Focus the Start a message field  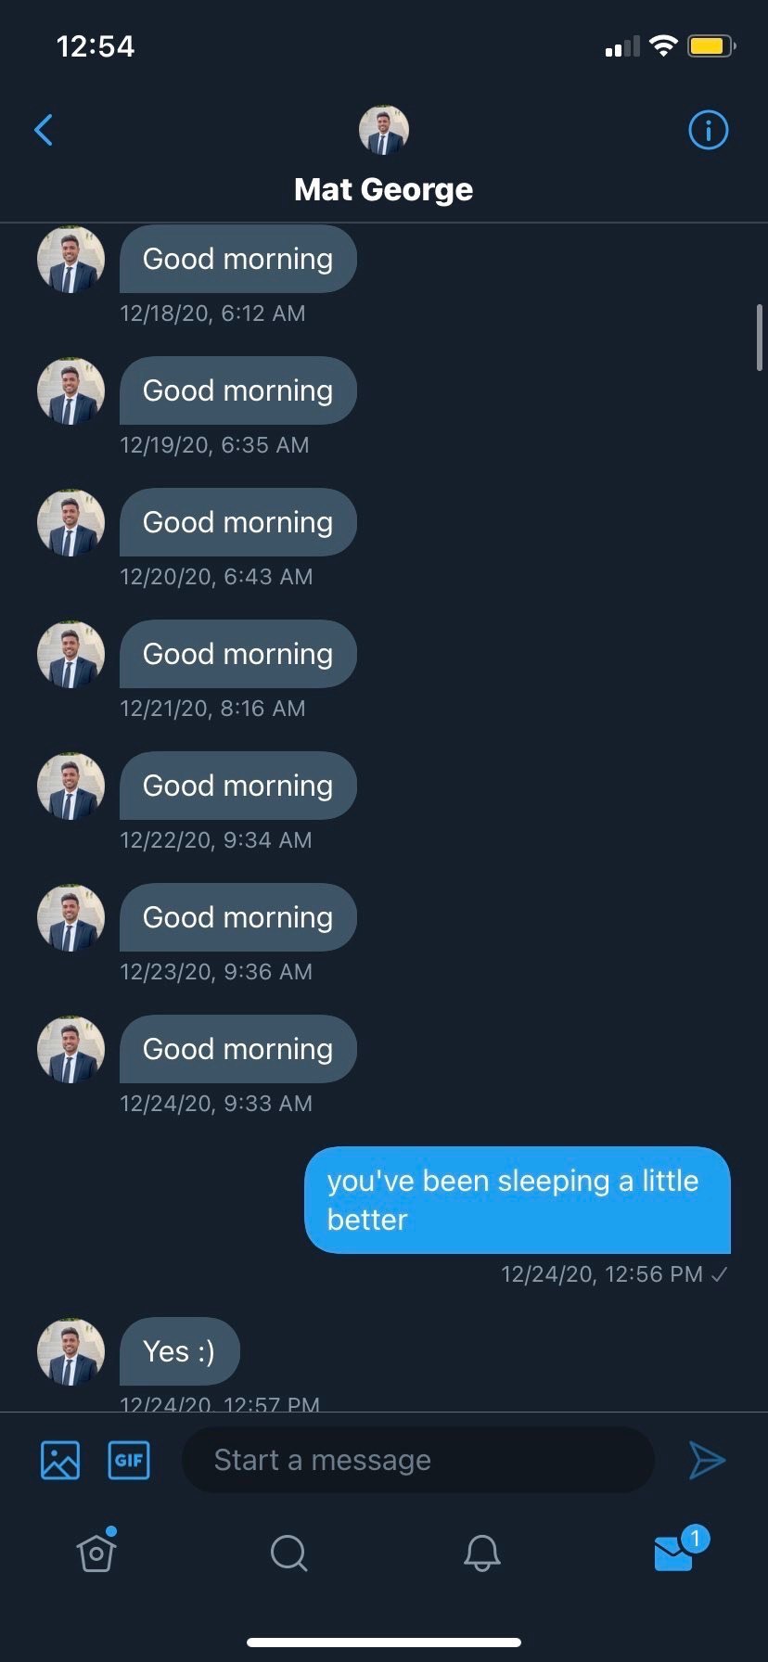click(417, 1460)
